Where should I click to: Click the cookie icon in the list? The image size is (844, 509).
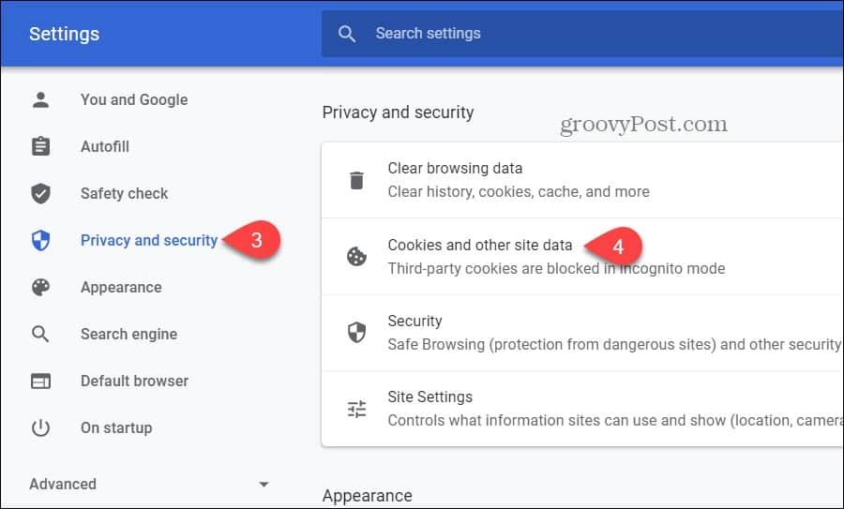tap(356, 257)
